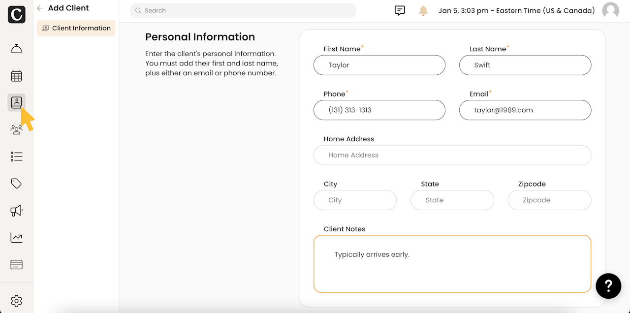Click the Home Address input field
This screenshot has width=630, height=313.
click(x=452, y=155)
